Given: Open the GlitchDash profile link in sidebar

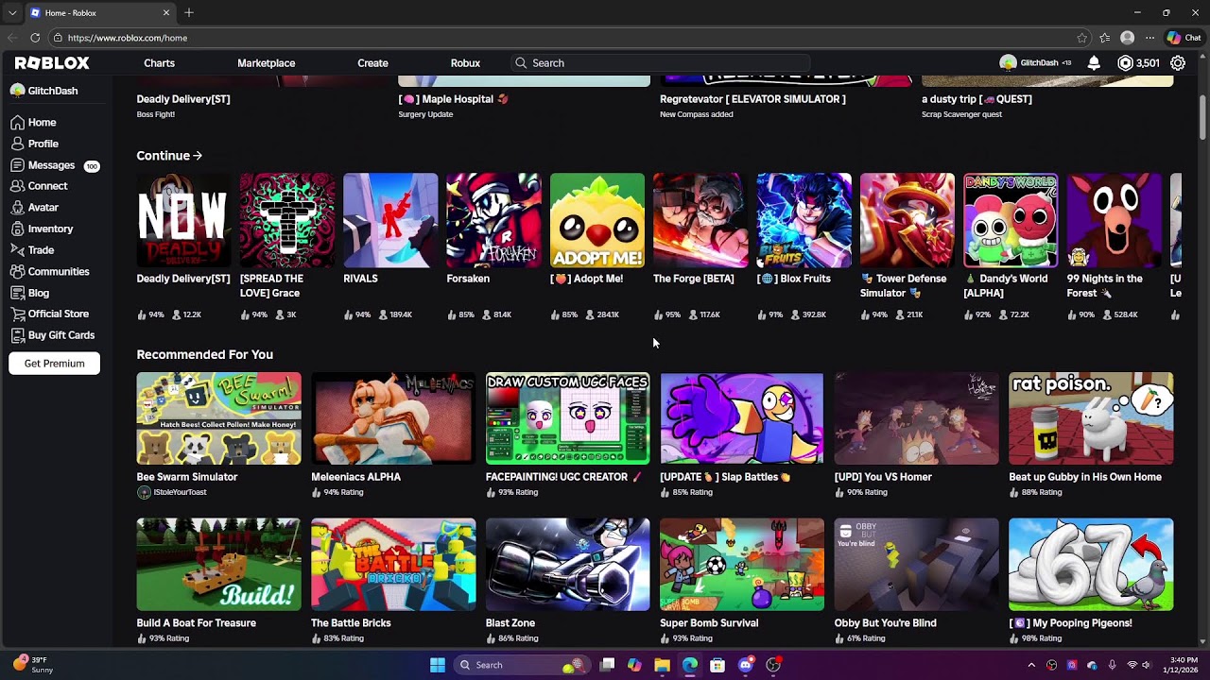Looking at the screenshot, I should [43, 91].
